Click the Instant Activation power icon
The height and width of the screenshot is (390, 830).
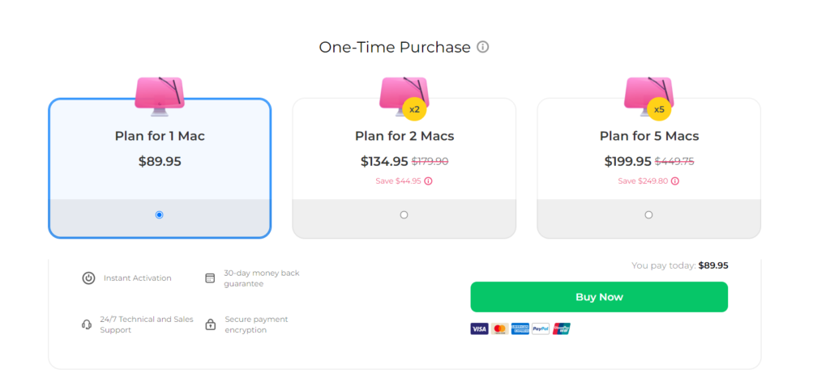click(x=88, y=278)
